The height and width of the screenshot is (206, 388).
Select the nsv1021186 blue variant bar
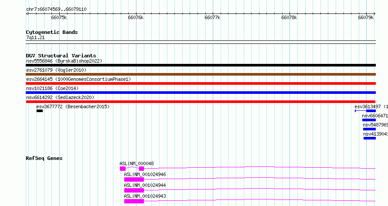coord(201,93)
